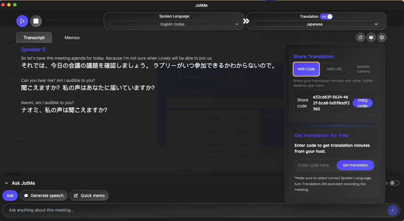Click the share participants people icon

click(371, 37)
